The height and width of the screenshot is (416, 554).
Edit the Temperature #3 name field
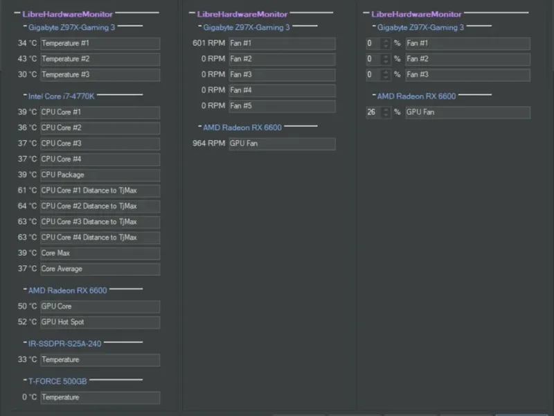100,75
